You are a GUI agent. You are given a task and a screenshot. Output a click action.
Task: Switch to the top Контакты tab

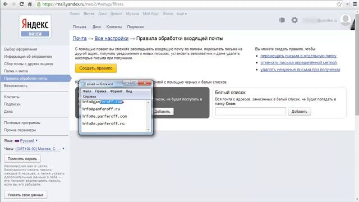coord(114,27)
